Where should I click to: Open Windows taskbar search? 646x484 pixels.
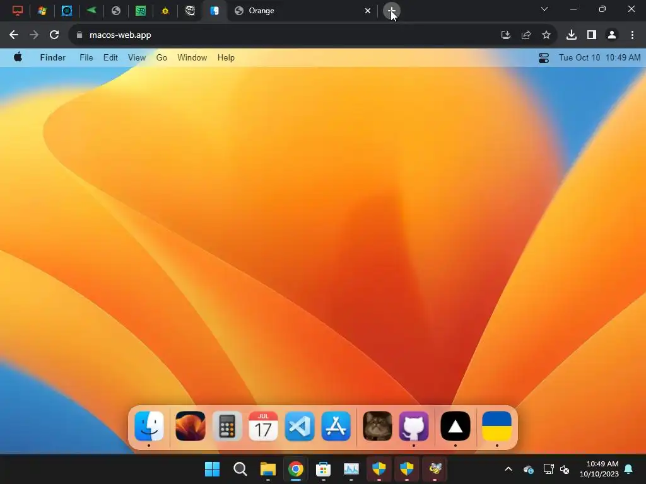pos(240,469)
